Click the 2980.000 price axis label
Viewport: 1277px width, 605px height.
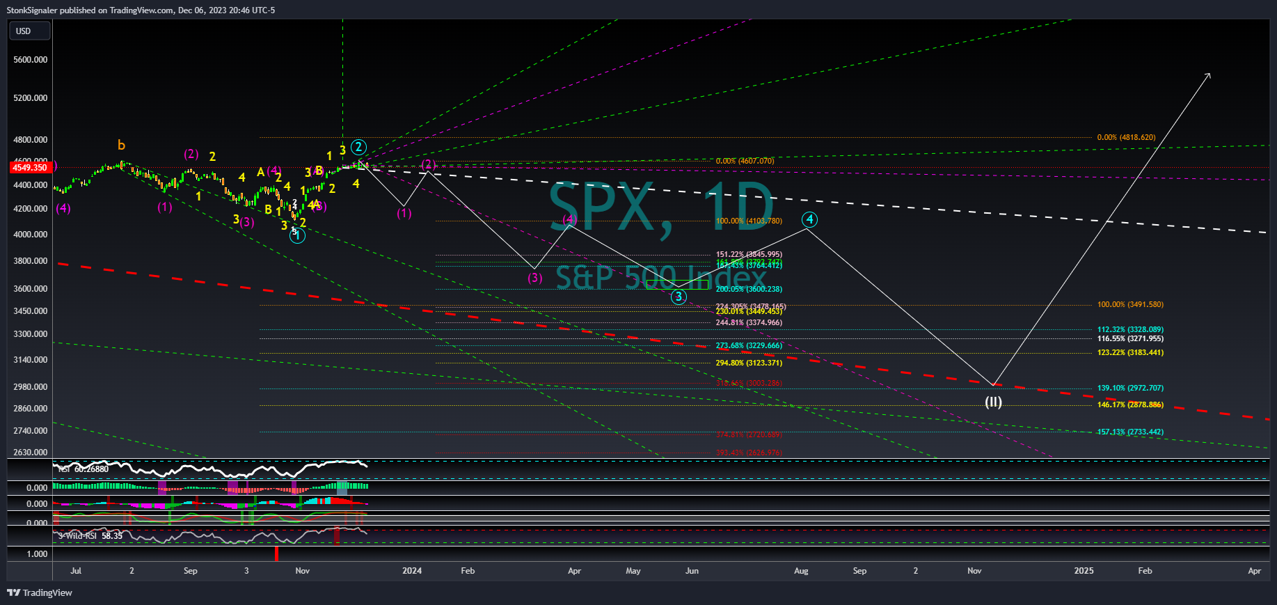click(30, 387)
